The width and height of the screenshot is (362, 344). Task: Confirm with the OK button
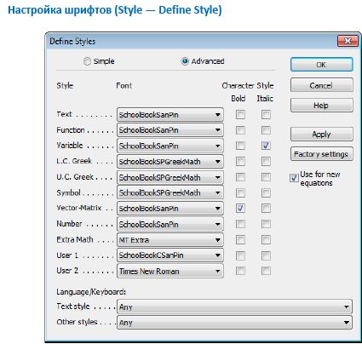322,65
